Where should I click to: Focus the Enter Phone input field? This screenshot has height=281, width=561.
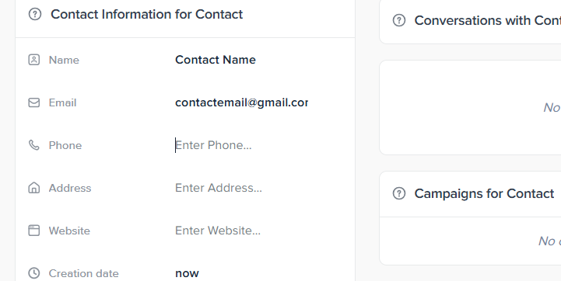point(241,145)
